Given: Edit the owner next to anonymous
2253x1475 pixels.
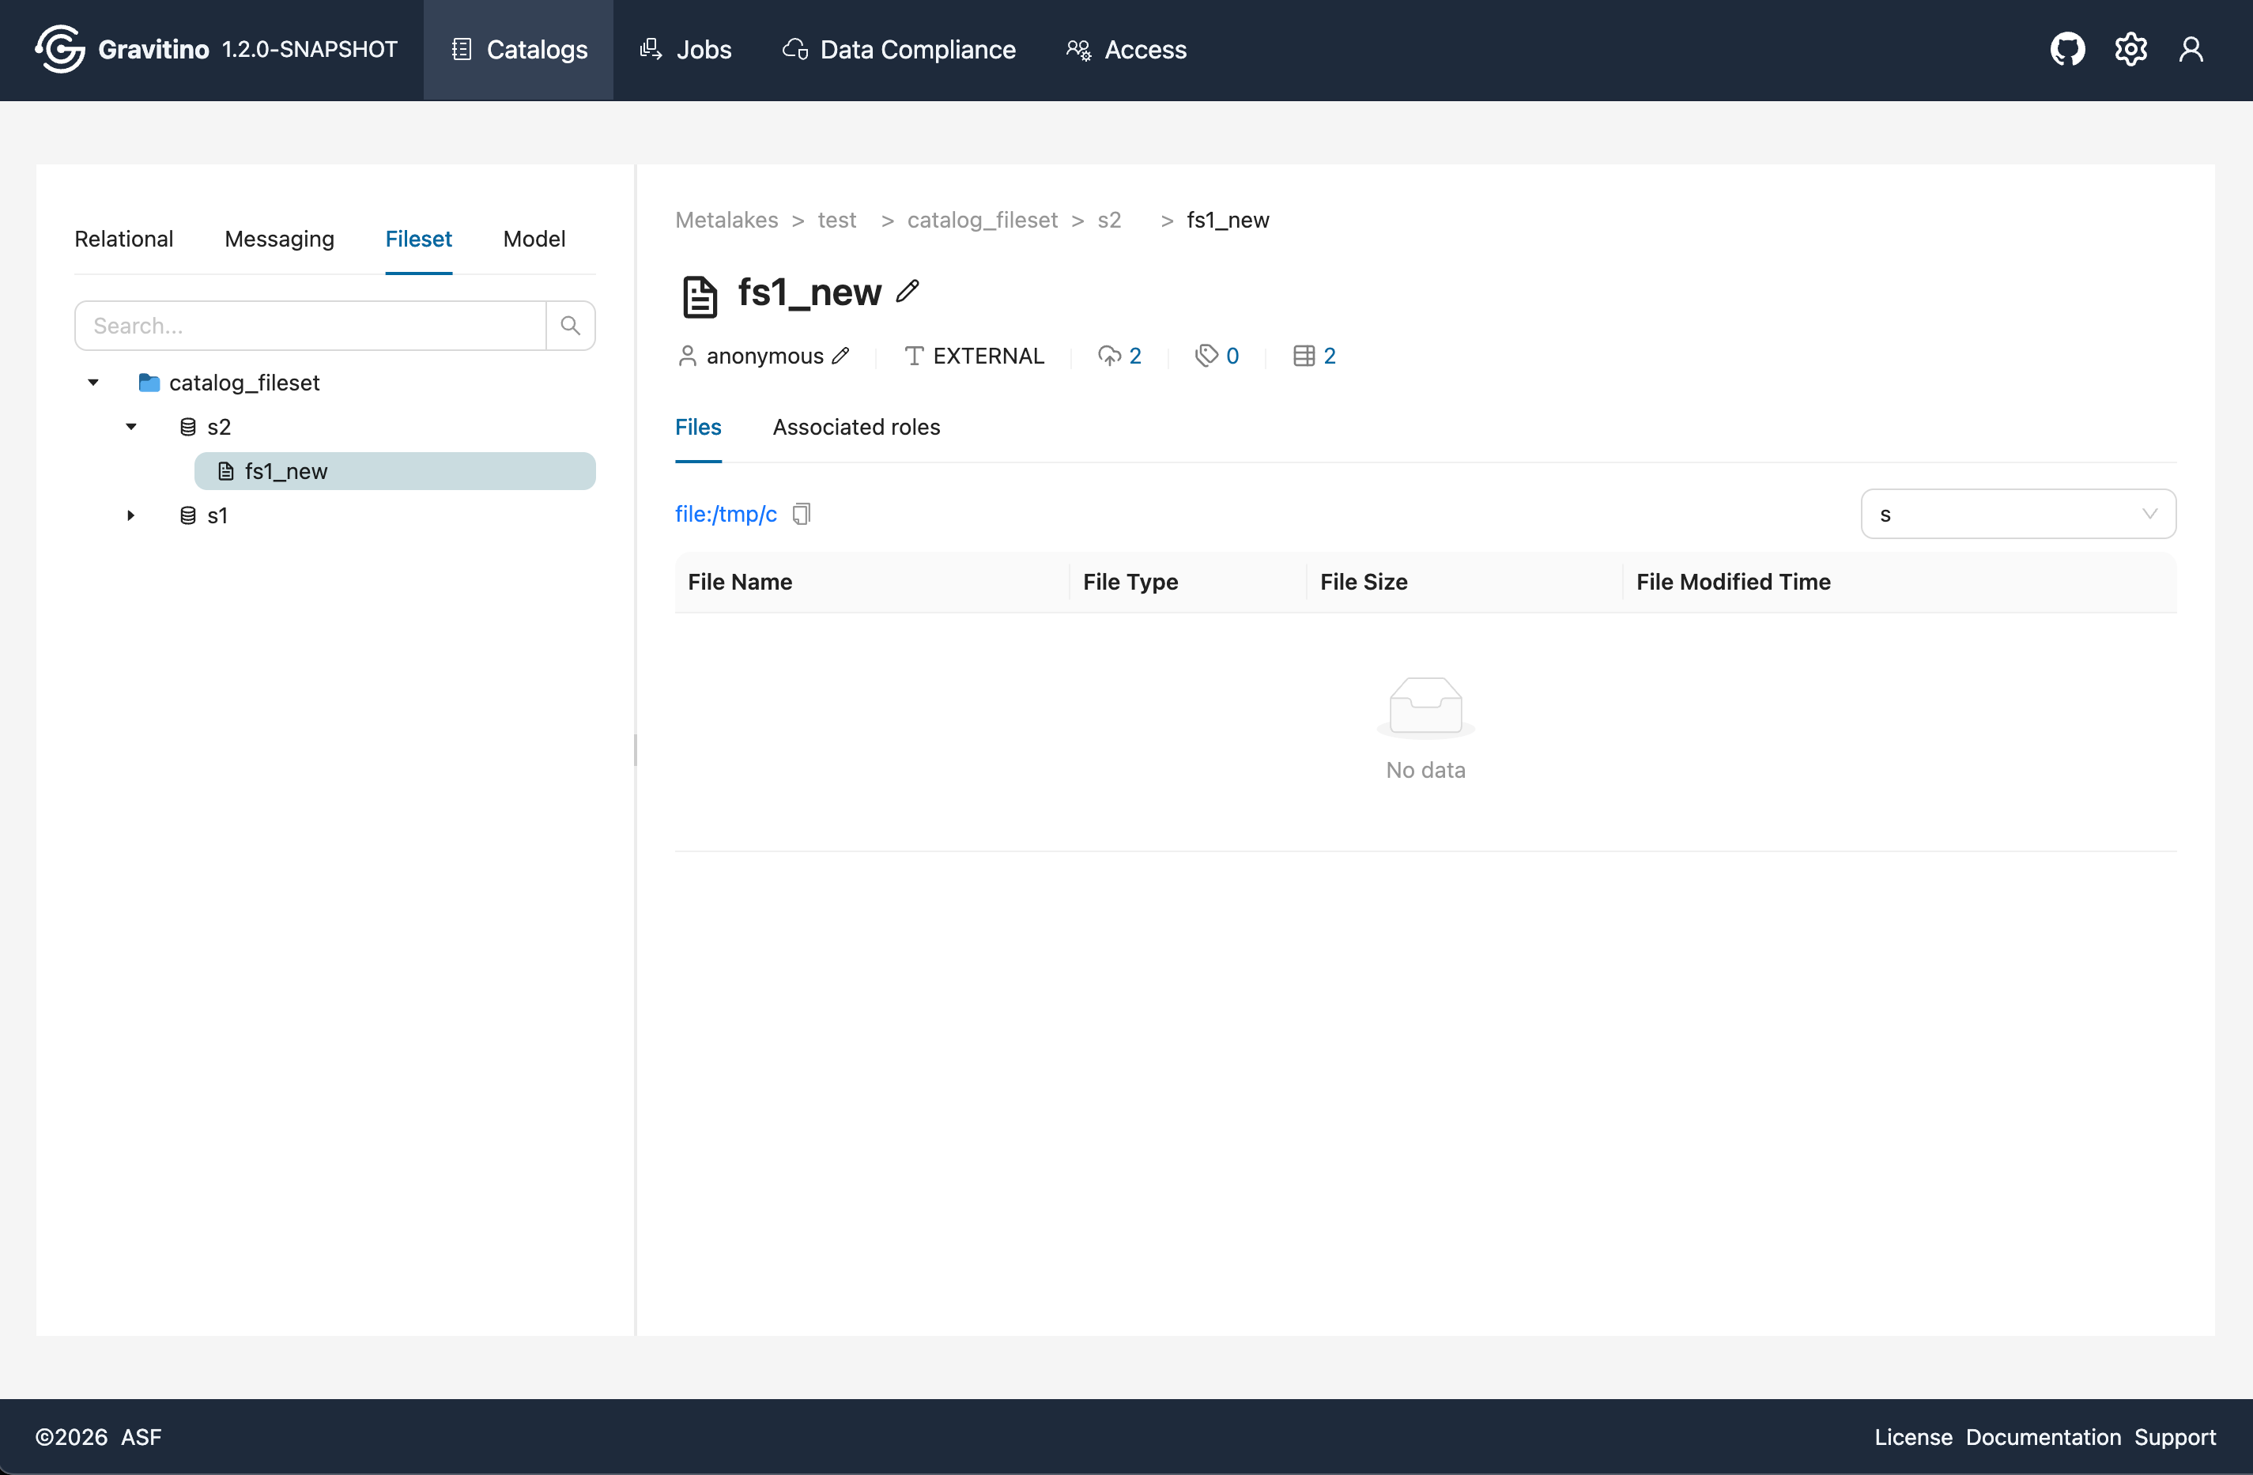Looking at the screenshot, I should [x=840, y=356].
